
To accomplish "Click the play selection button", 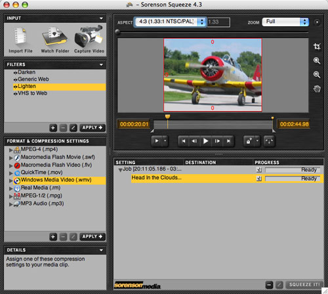I will point(157,141).
